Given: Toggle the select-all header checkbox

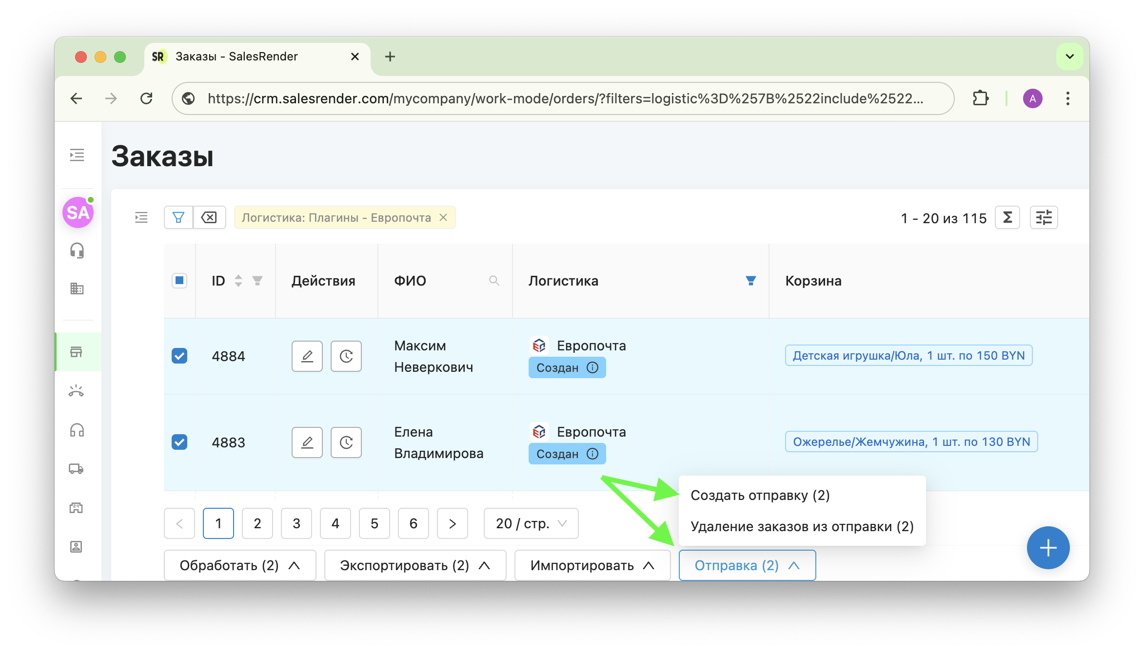Looking at the screenshot, I should coord(179,281).
